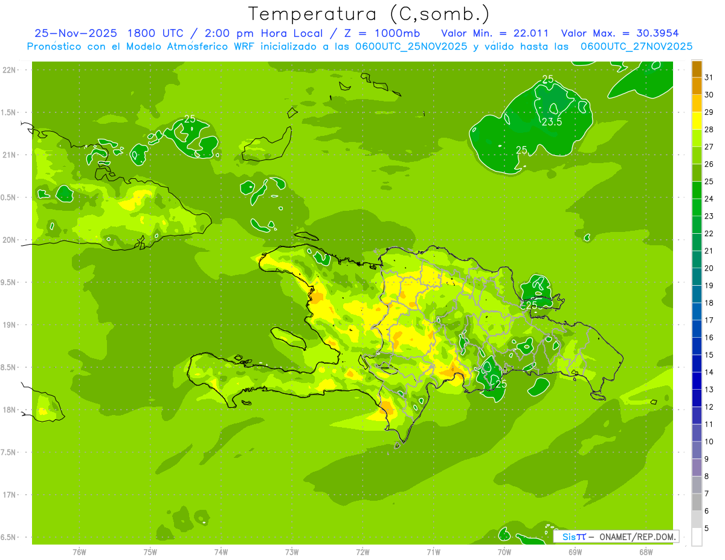
Task: Click the longitude label "73W"
Action: click(x=292, y=552)
